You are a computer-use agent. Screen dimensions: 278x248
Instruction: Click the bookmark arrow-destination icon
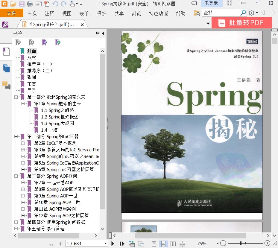point(45,42)
